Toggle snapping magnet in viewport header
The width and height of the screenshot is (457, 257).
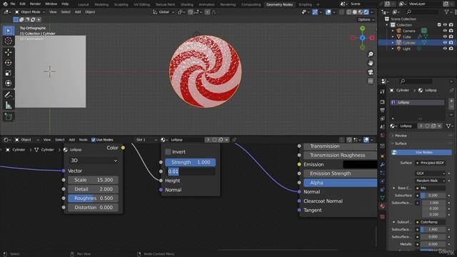[191, 12]
